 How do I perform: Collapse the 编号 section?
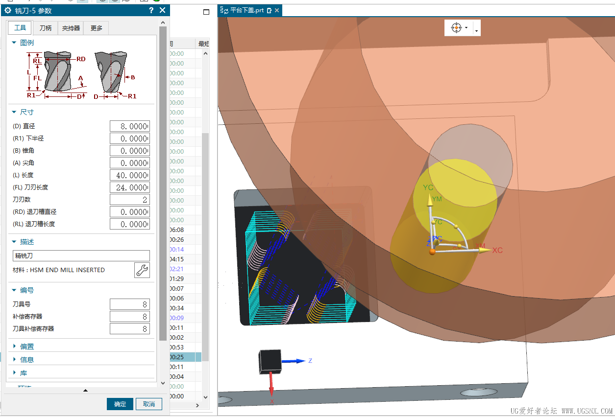coord(14,290)
